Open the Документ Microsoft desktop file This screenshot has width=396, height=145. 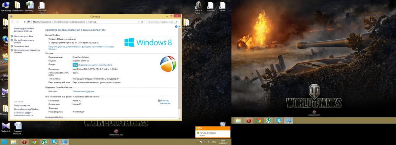(17, 127)
